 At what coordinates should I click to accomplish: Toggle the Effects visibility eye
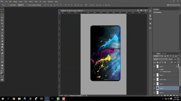pyautogui.click(x=159, y=70)
